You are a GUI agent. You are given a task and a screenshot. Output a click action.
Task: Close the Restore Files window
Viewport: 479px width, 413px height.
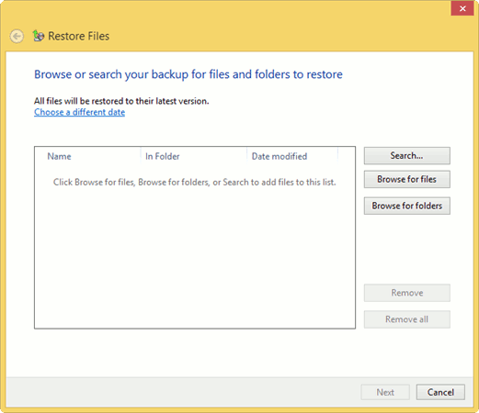click(462, 8)
